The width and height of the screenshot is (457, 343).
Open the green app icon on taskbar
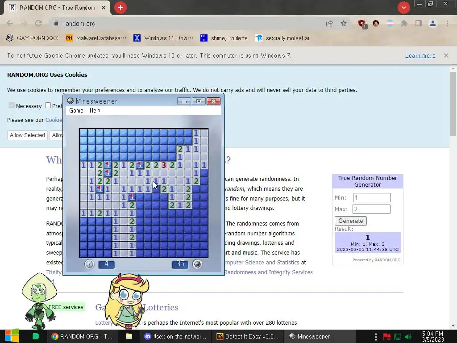(36, 336)
